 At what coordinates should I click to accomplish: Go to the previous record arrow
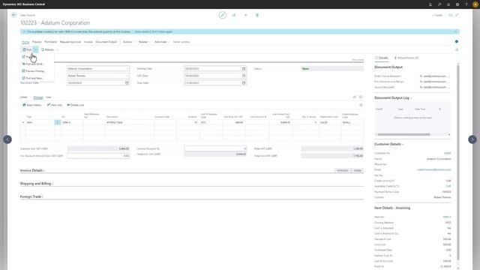[7, 139]
